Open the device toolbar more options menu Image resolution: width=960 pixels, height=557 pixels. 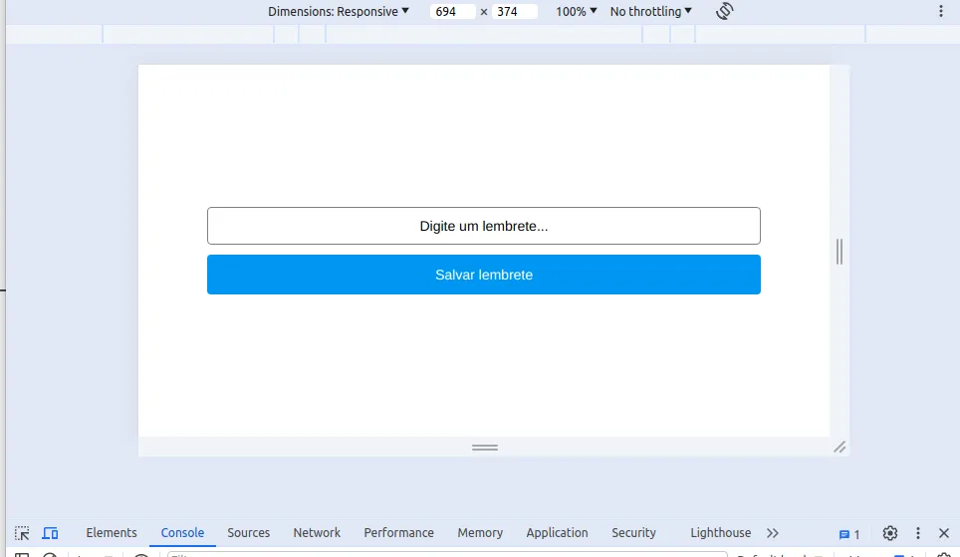941,11
